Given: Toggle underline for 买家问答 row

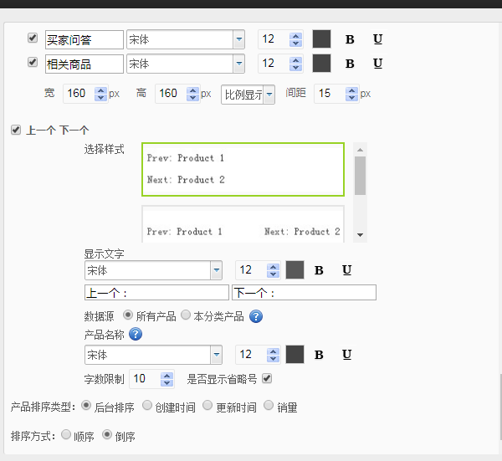Looking at the screenshot, I should point(377,39).
